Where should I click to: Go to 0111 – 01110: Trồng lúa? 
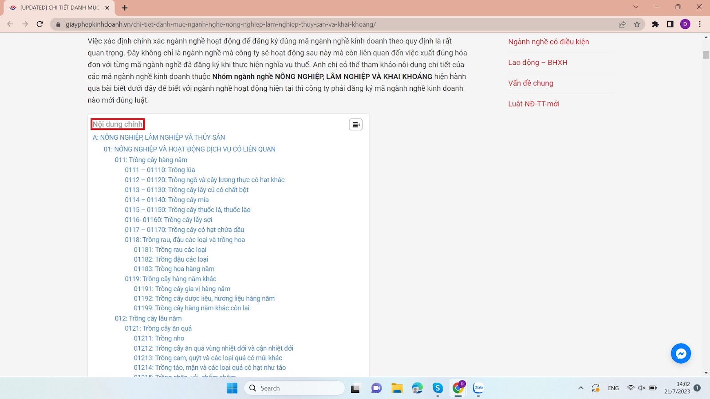click(x=160, y=170)
